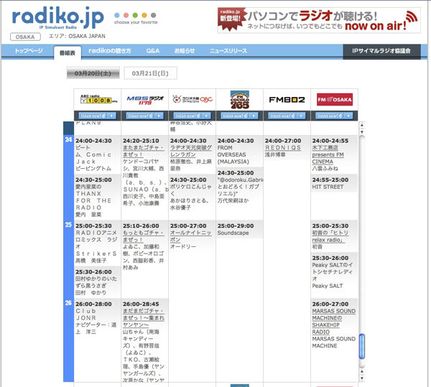This screenshot has width=431, height=387.
Task: Play FM802 listen now button
Action: [x=287, y=116]
